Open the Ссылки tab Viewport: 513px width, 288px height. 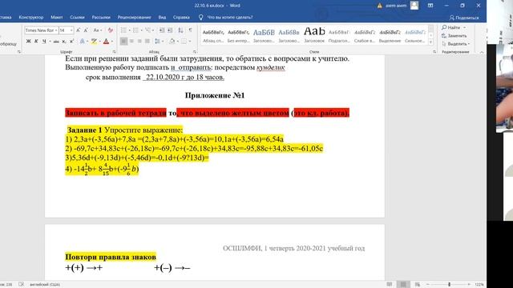[77, 18]
